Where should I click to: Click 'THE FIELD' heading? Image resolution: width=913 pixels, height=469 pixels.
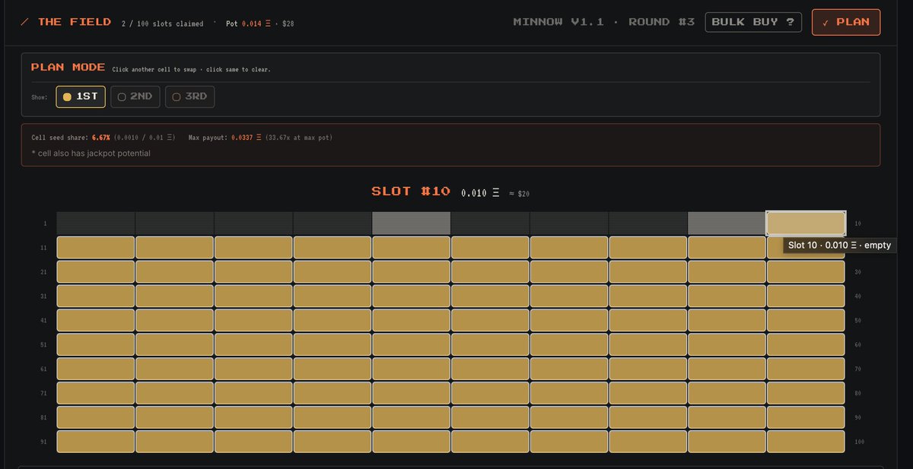(x=75, y=22)
